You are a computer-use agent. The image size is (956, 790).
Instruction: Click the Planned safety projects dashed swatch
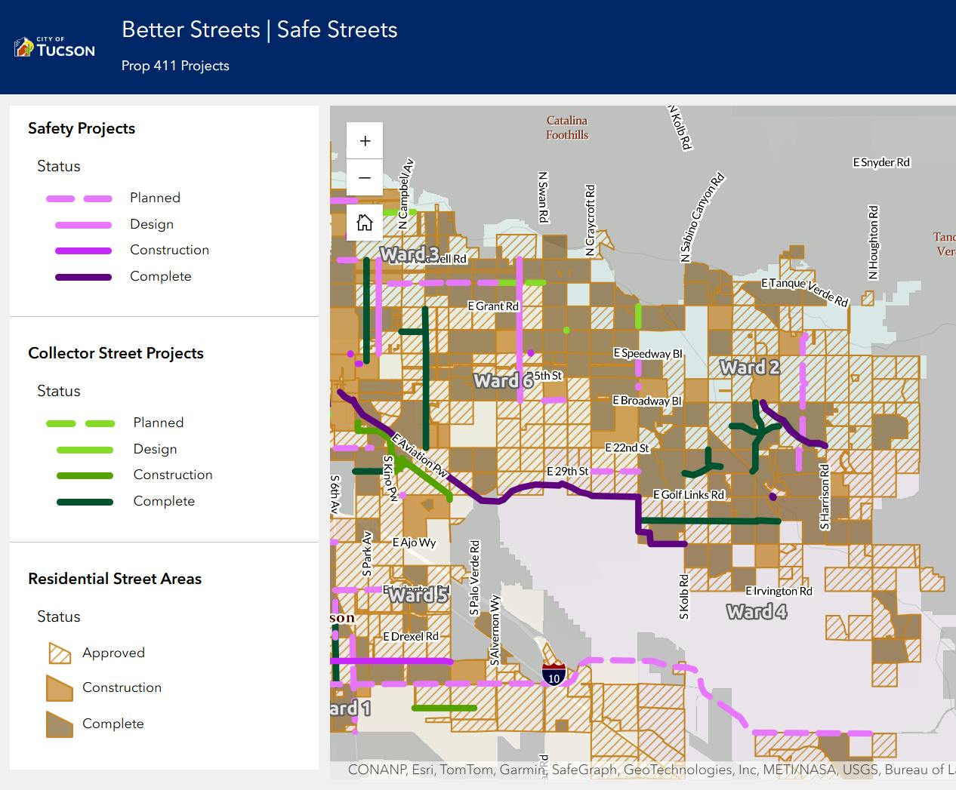coord(79,198)
